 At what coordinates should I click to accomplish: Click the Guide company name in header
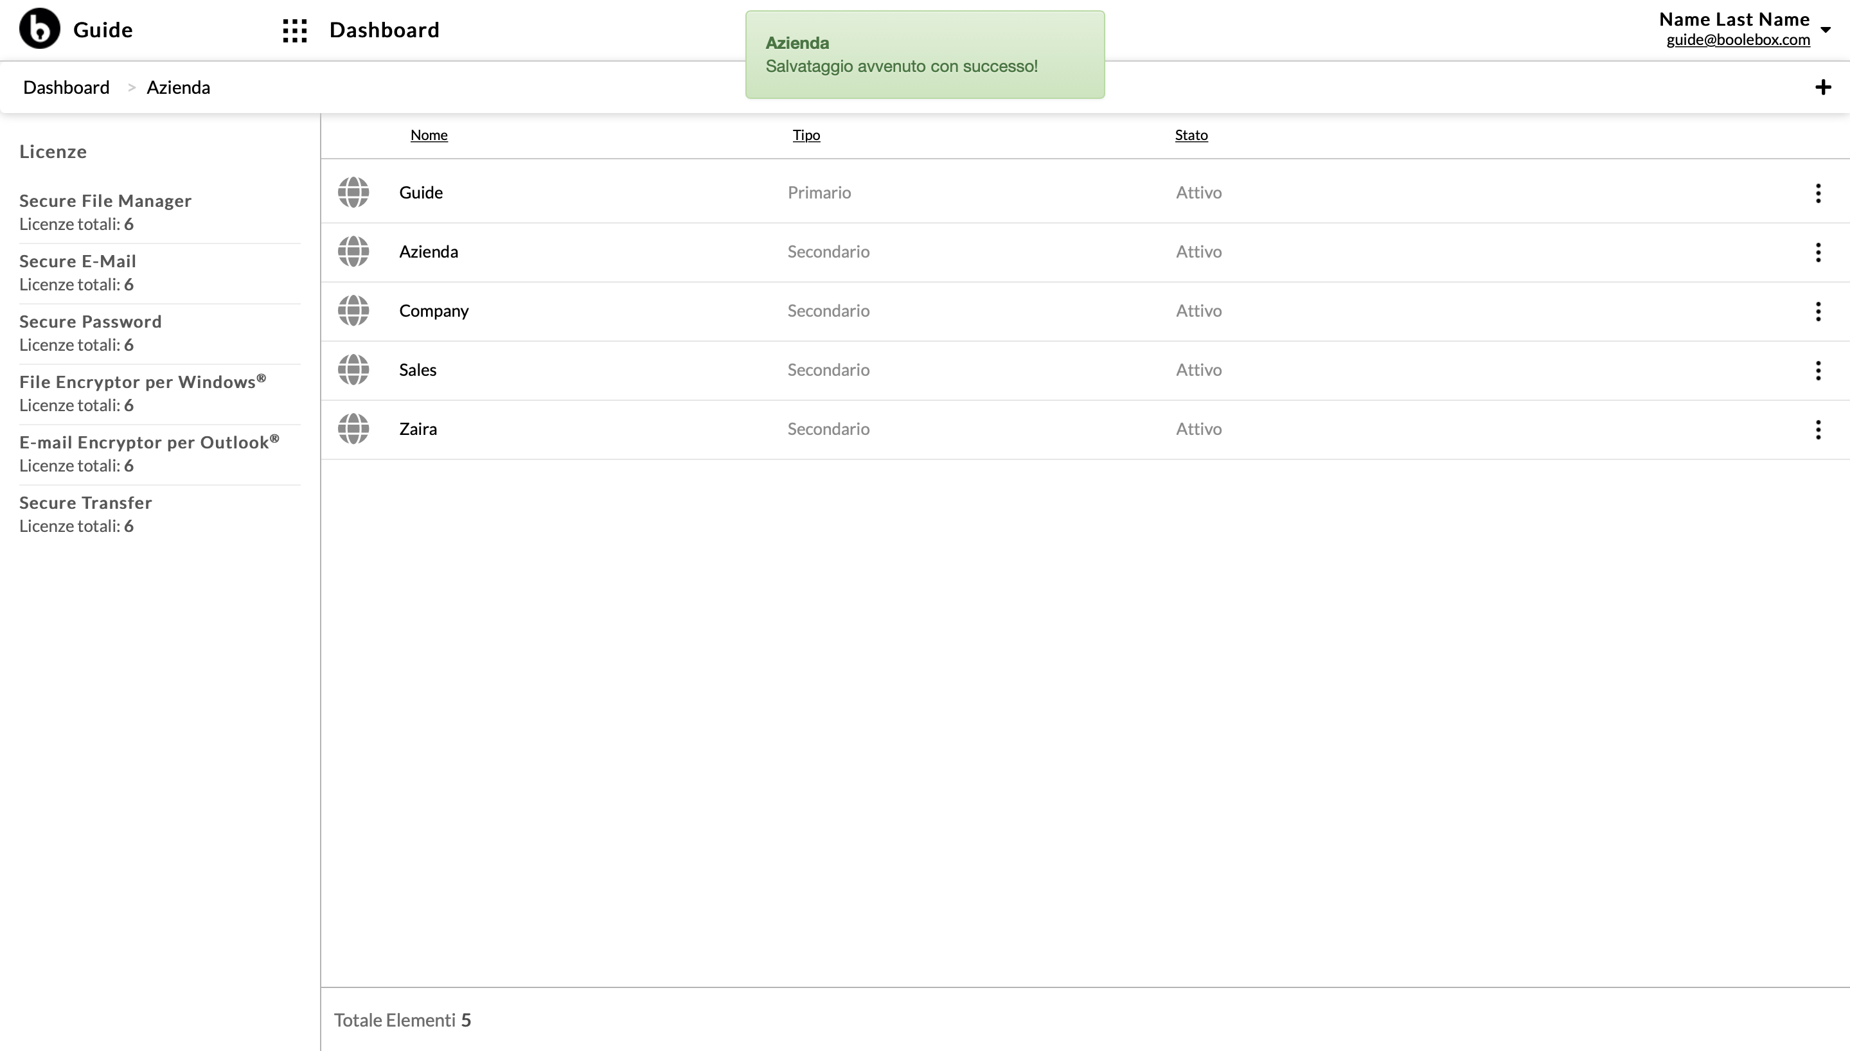pos(103,30)
